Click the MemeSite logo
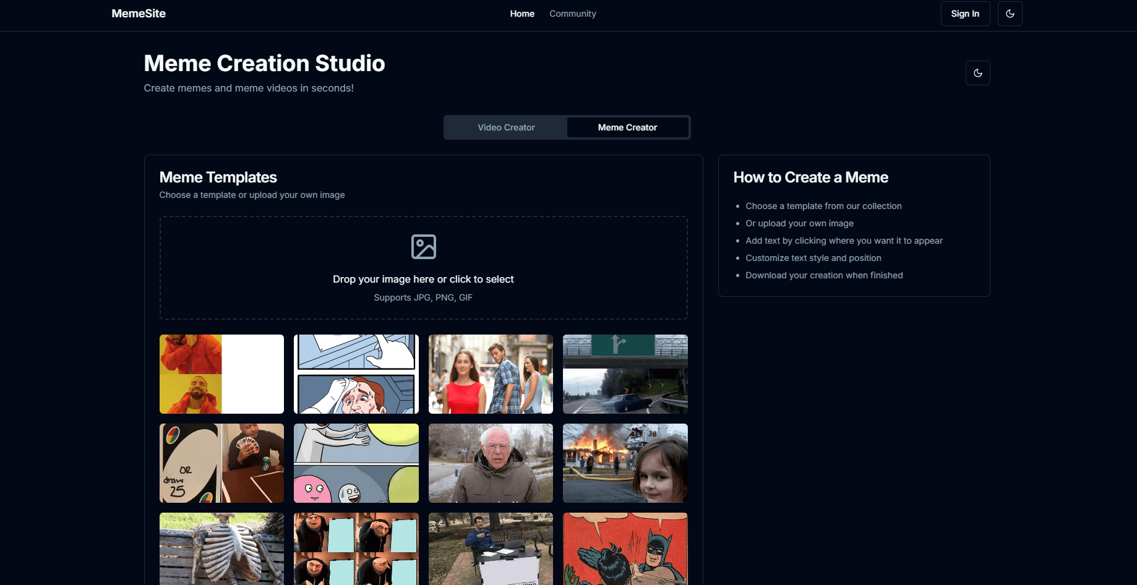 tap(139, 14)
